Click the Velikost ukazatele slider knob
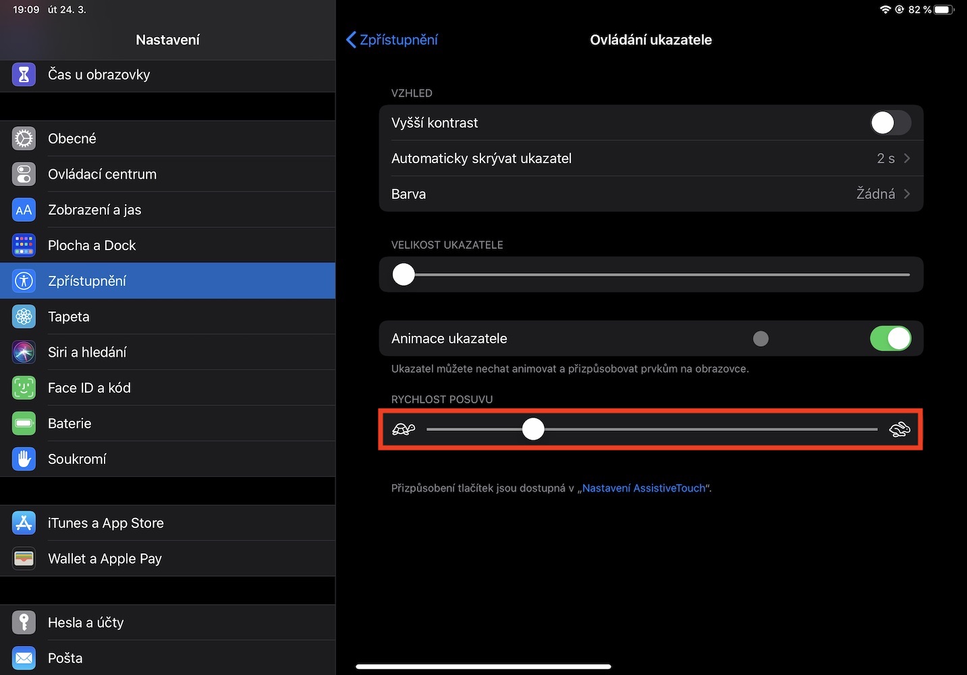The height and width of the screenshot is (675, 967). [404, 274]
